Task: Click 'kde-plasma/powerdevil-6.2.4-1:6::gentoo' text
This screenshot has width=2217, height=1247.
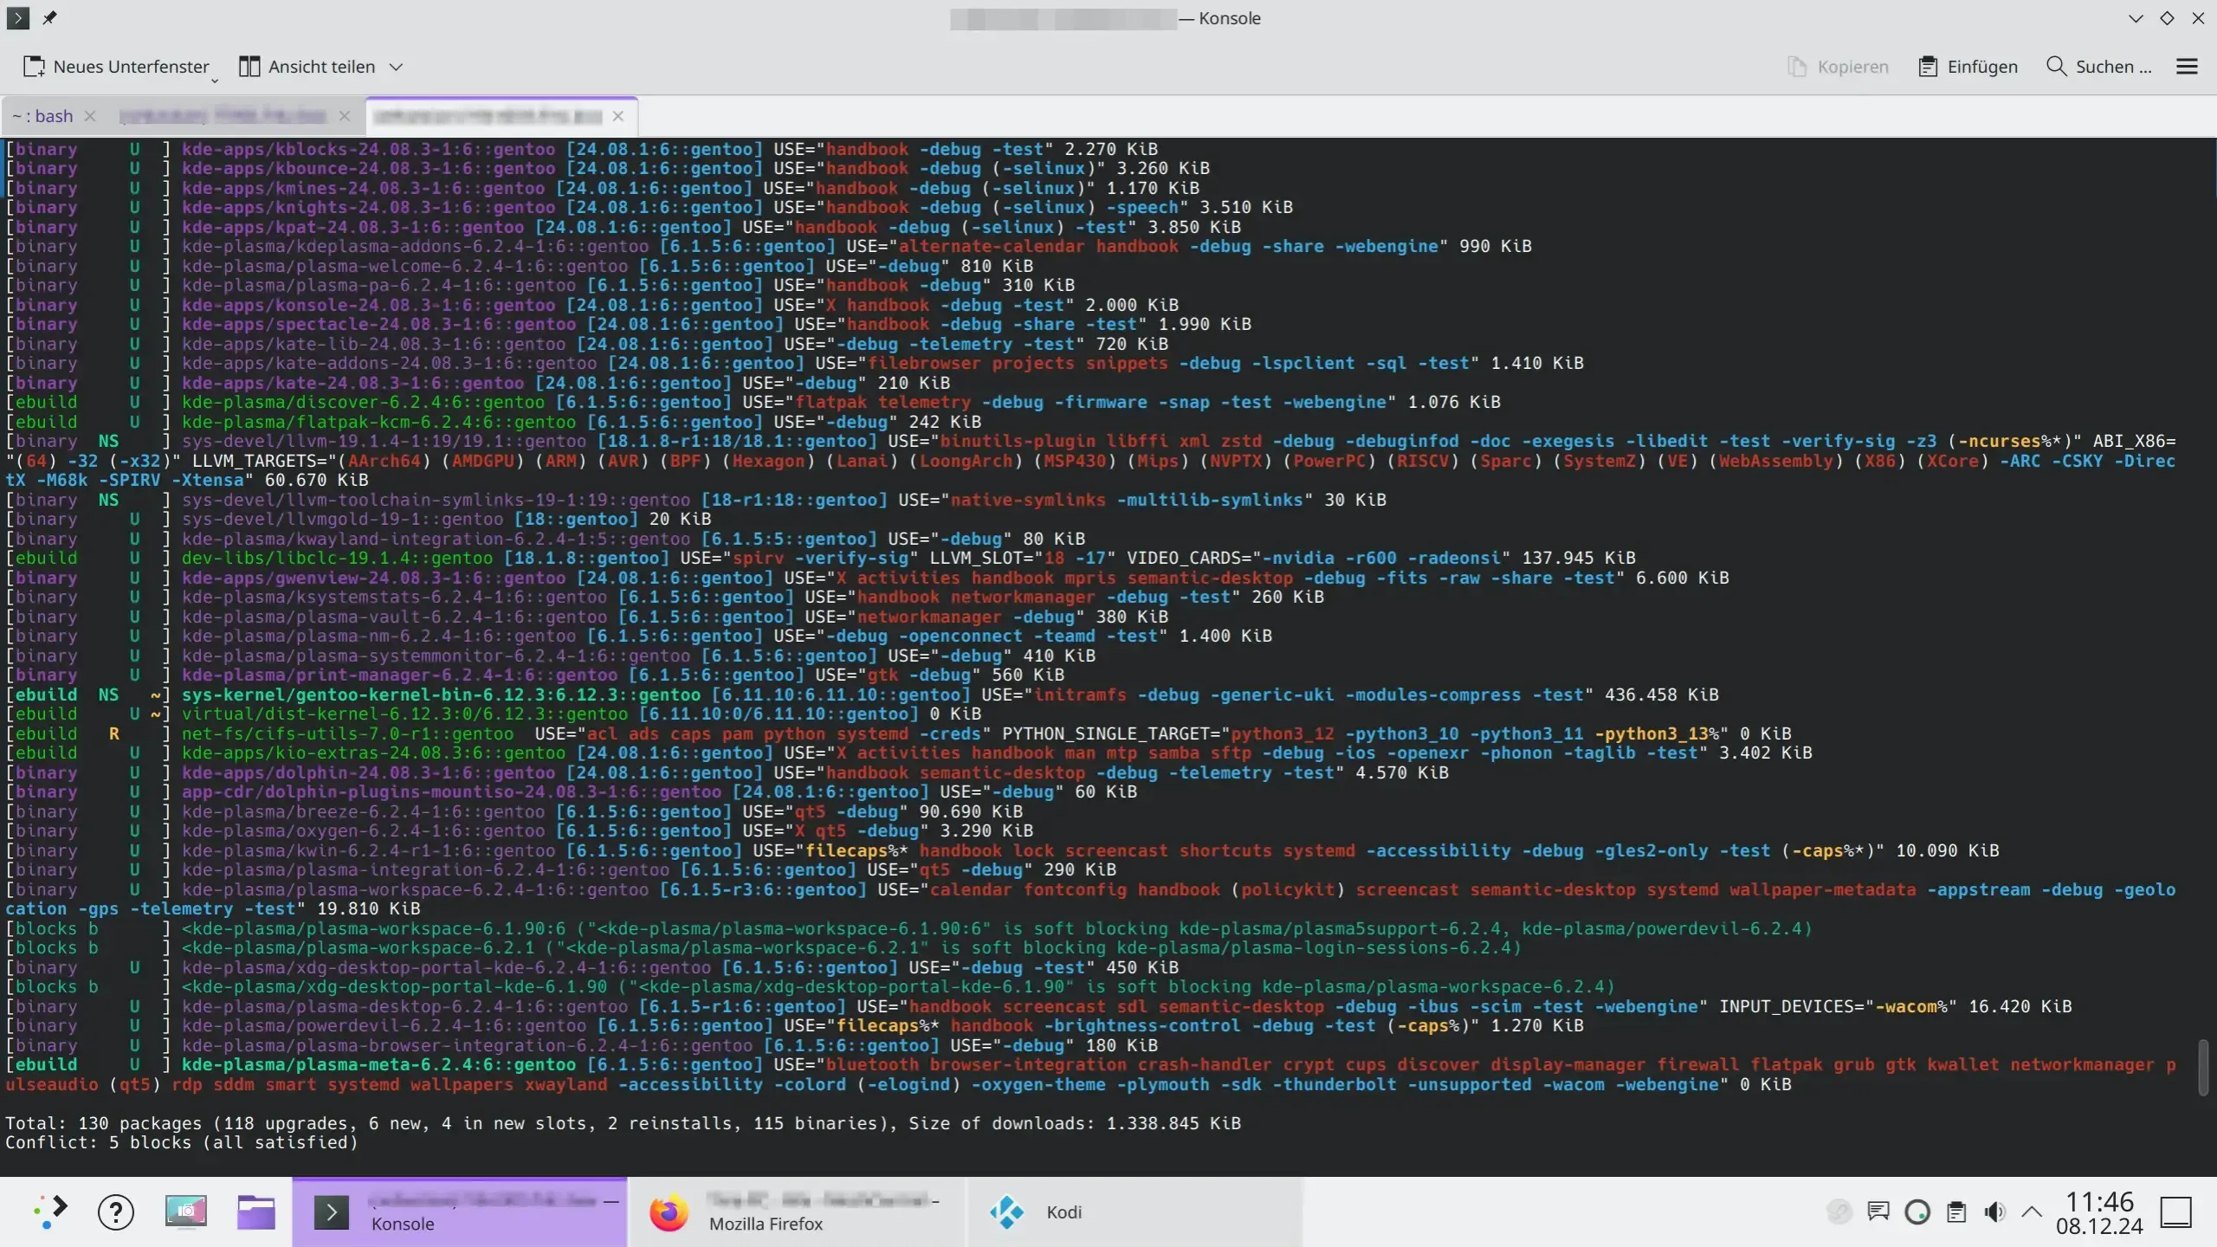Action: [384, 1025]
